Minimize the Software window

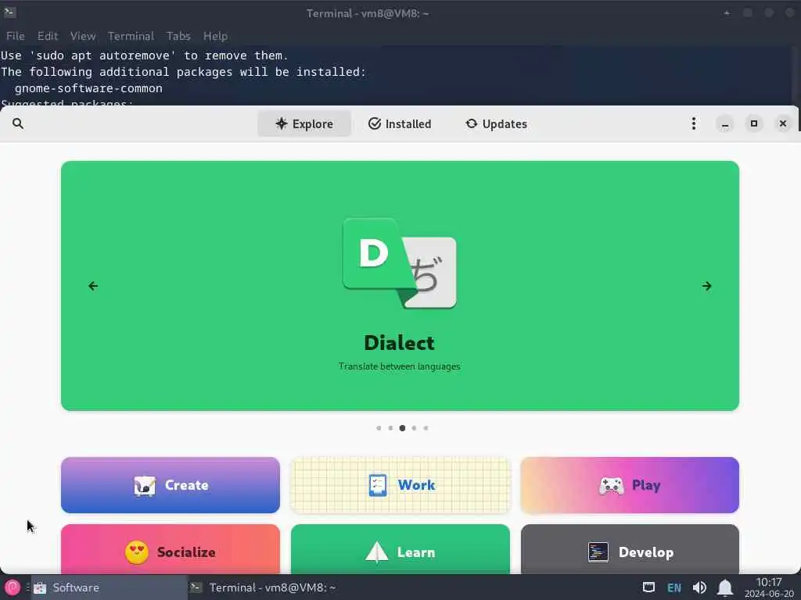coord(725,123)
